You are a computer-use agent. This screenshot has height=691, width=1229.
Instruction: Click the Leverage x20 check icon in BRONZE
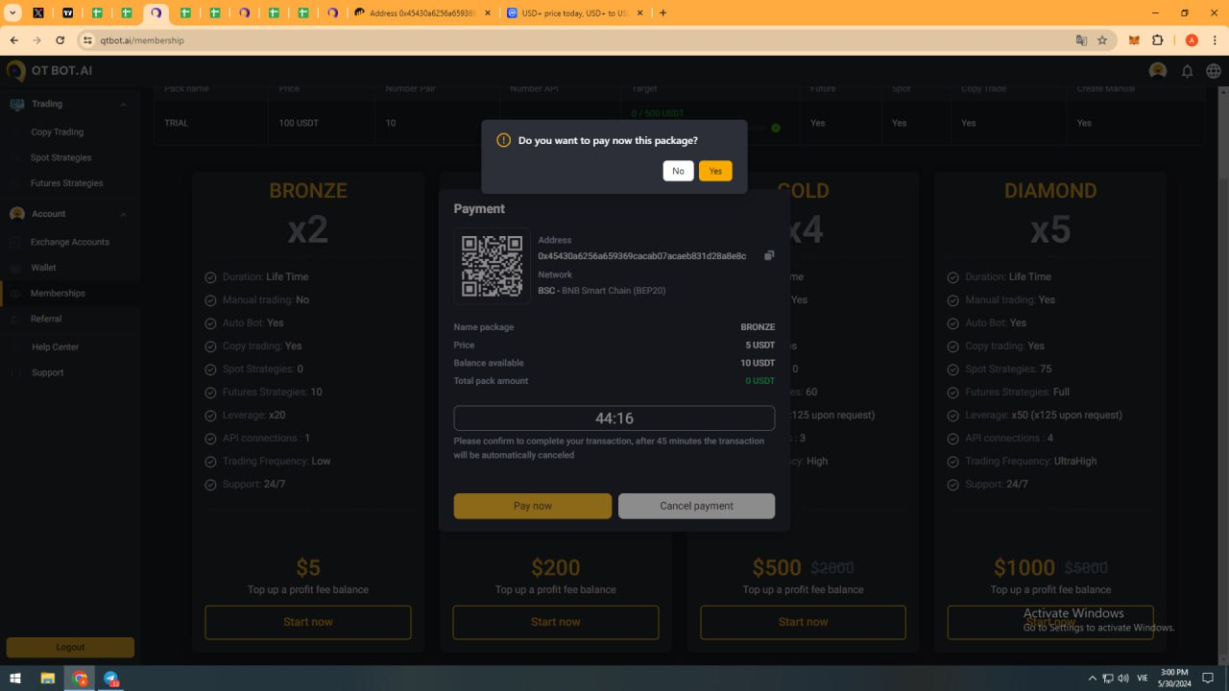(x=211, y=416)
